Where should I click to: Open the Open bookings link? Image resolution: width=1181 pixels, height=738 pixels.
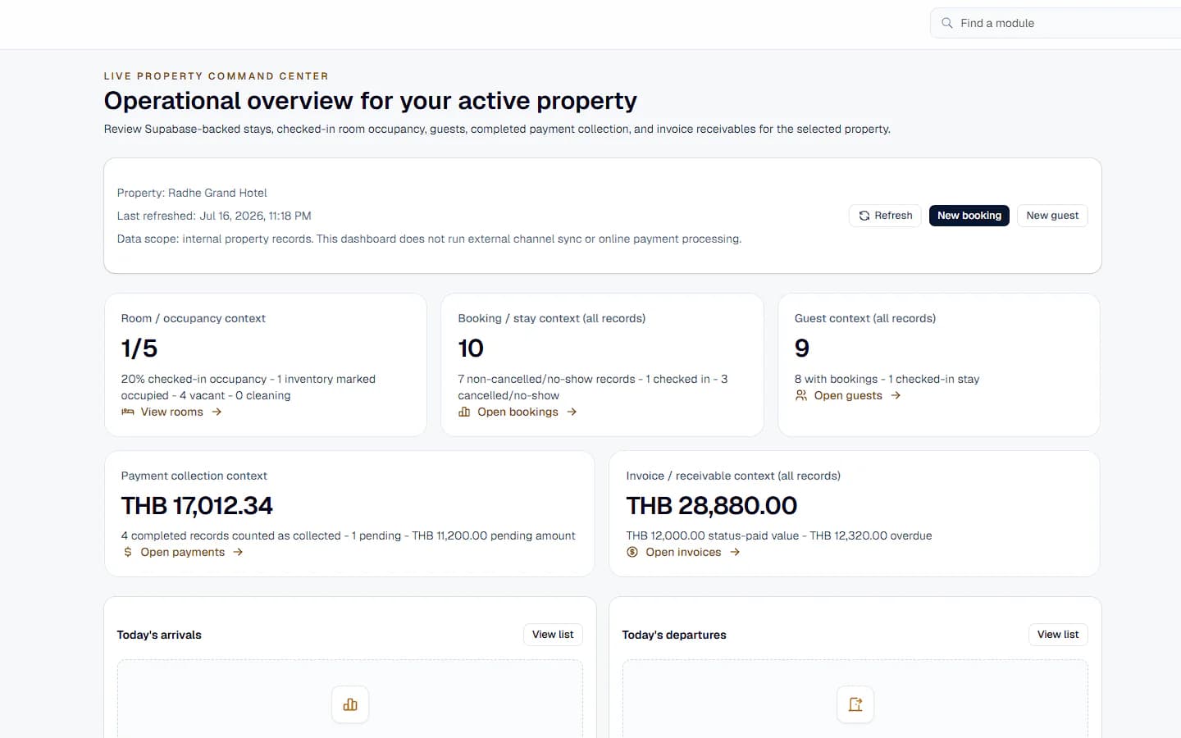518,412
